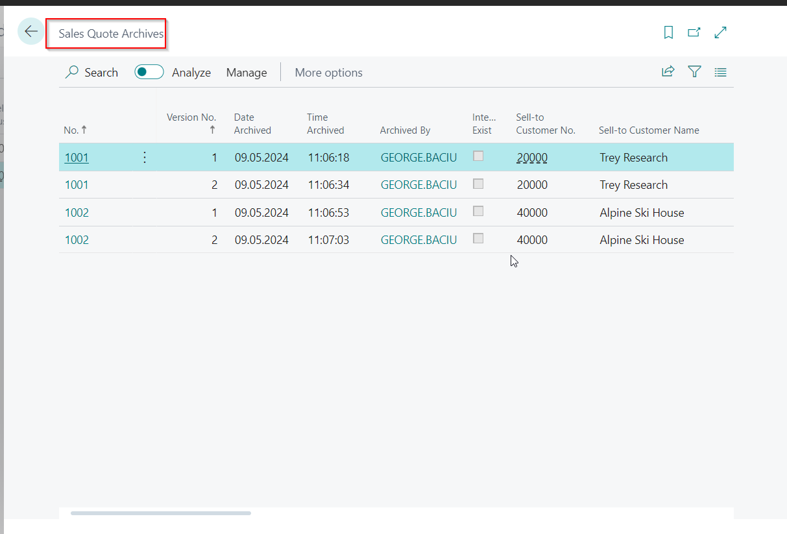The width and height of the screenshot is (787, 534).
Task: Toggle the Analyze mode switch
Action: point(149,72)
